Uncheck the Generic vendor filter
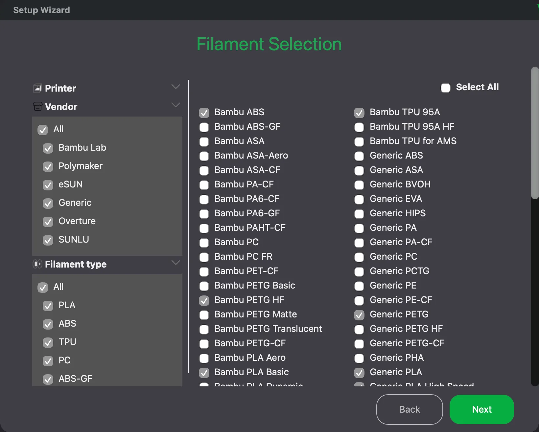Screen dimensions: 539x432 click(48, 203)
